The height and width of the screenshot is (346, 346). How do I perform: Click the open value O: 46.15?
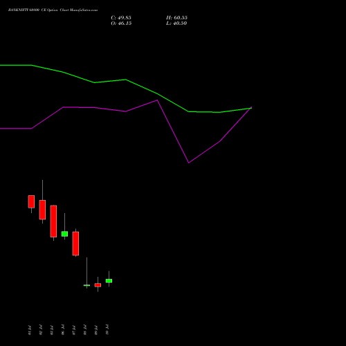click(x=121, y=24)
